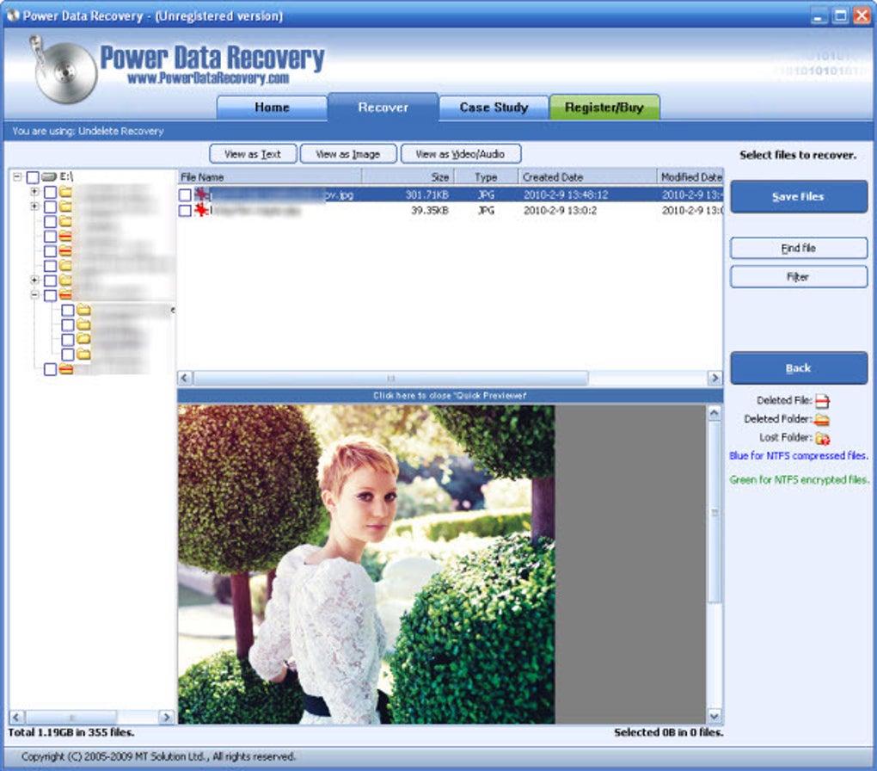Viewport: 877px width, 771px height.
Task: Switch to the Case Study tab
Action: [x=493, y=108]
